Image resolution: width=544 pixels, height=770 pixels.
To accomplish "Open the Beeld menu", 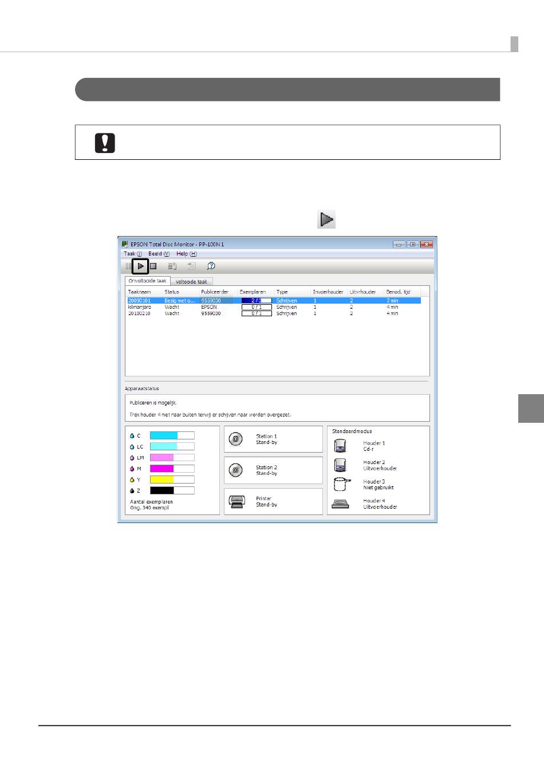I will (159, 254).
